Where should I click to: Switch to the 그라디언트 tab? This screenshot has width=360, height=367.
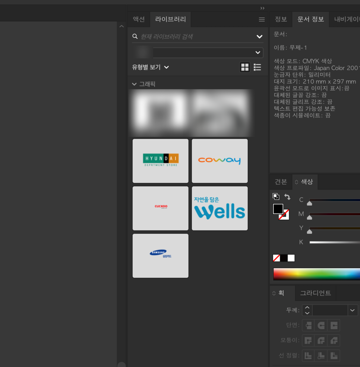pyautogui.click(x=315, y=293)
